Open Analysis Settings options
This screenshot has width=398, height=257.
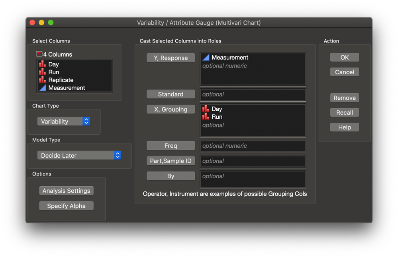coord(66,191)
